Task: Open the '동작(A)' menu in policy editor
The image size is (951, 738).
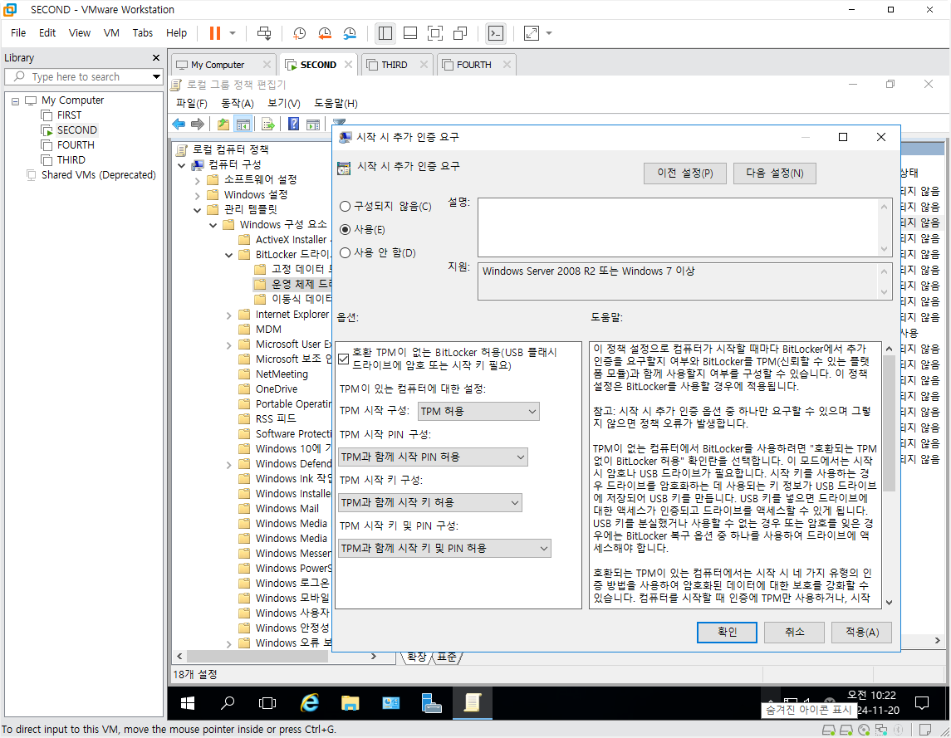Action: tap(238, 103)
